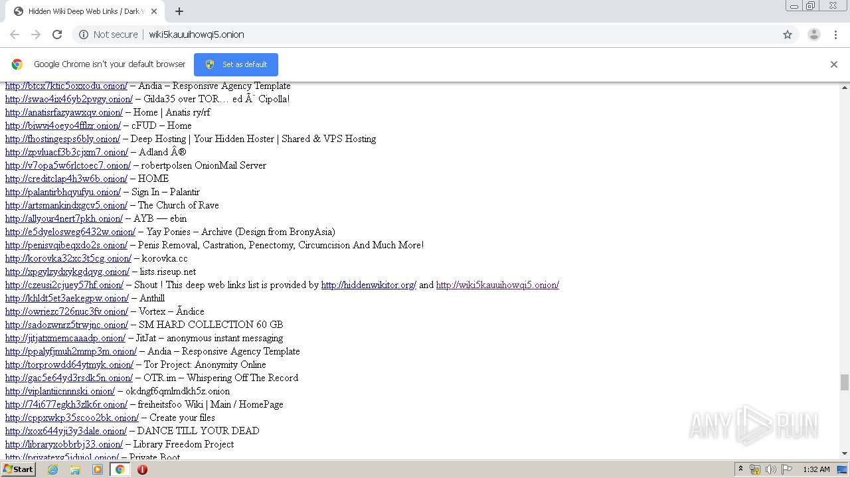Viewport: 850px width, 478px height.
Task: Go back to the previous page
Action: pos(15,35)
